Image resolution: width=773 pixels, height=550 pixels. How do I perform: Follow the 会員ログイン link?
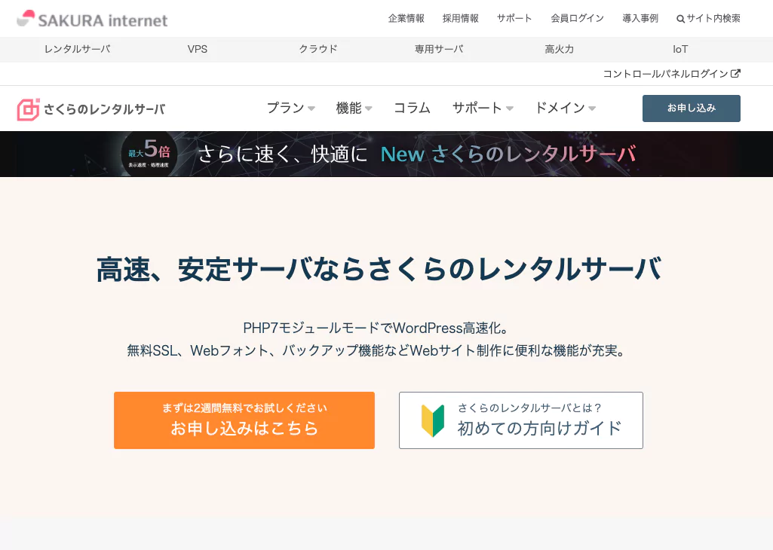(x=577, y=19)
